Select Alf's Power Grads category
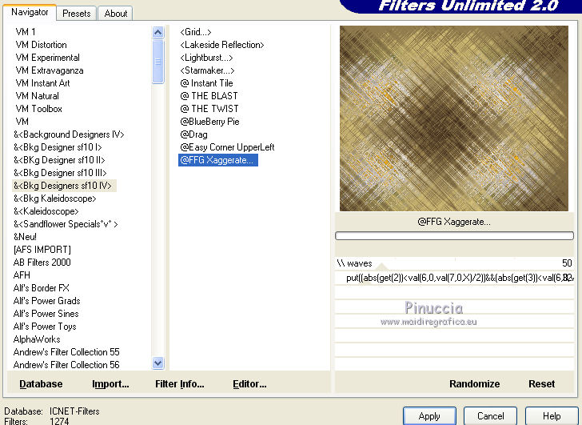This screenshot has width=582, height=425. 46,301
